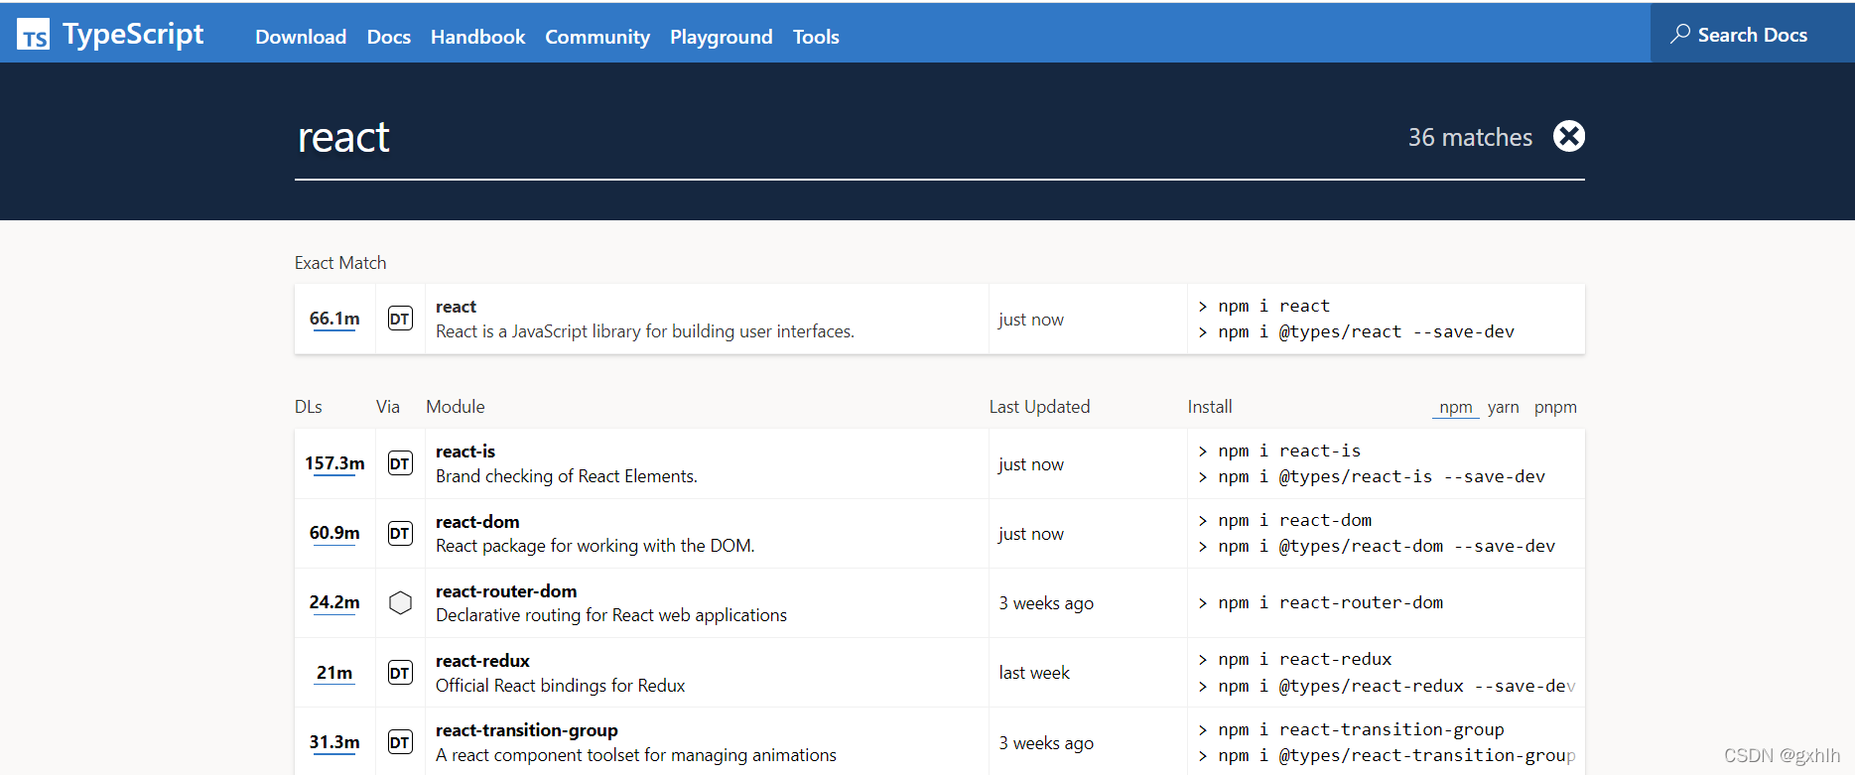The image size is (1855, 775).
Task: Click the 'Module' column header
Action: click(456, 407)
